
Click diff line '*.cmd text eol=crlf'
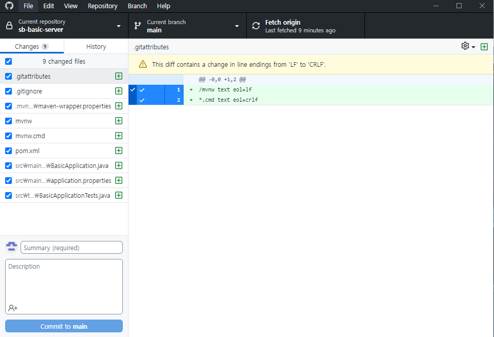(228, 100)
